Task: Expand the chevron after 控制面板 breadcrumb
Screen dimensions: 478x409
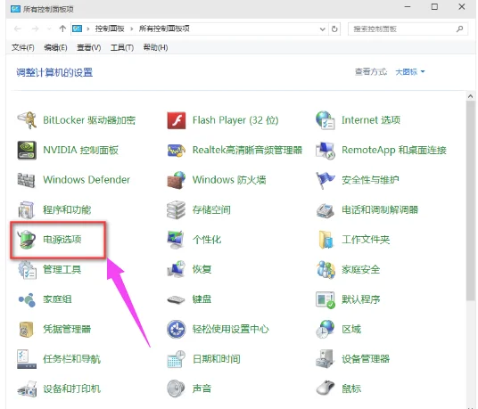Action: (132, 29)
